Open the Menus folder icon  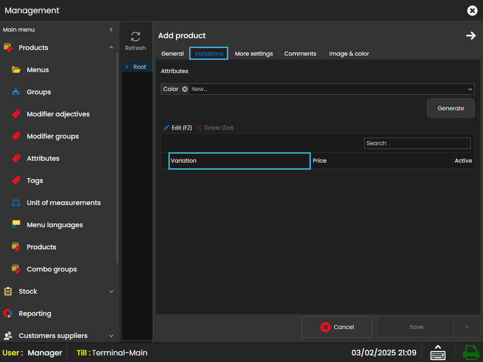[16, 70]
